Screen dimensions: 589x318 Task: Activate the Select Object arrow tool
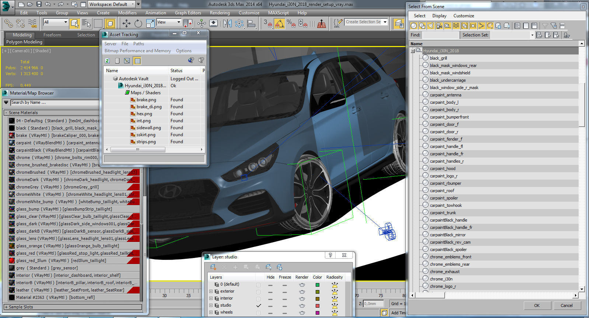[x=74, y=24]
